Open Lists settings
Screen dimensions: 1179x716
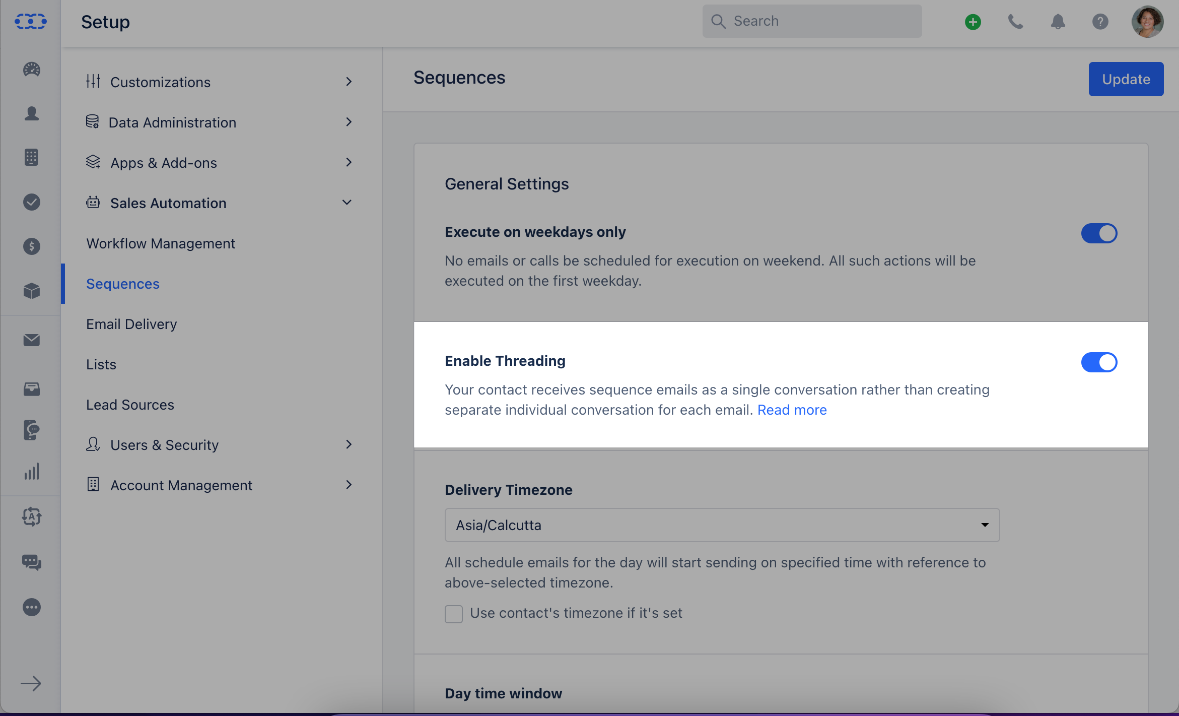point(101,364)
